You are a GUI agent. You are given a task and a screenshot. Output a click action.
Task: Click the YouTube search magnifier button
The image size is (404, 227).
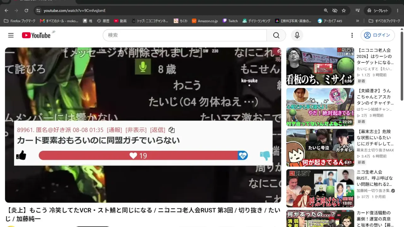click(x=276, y=35)
